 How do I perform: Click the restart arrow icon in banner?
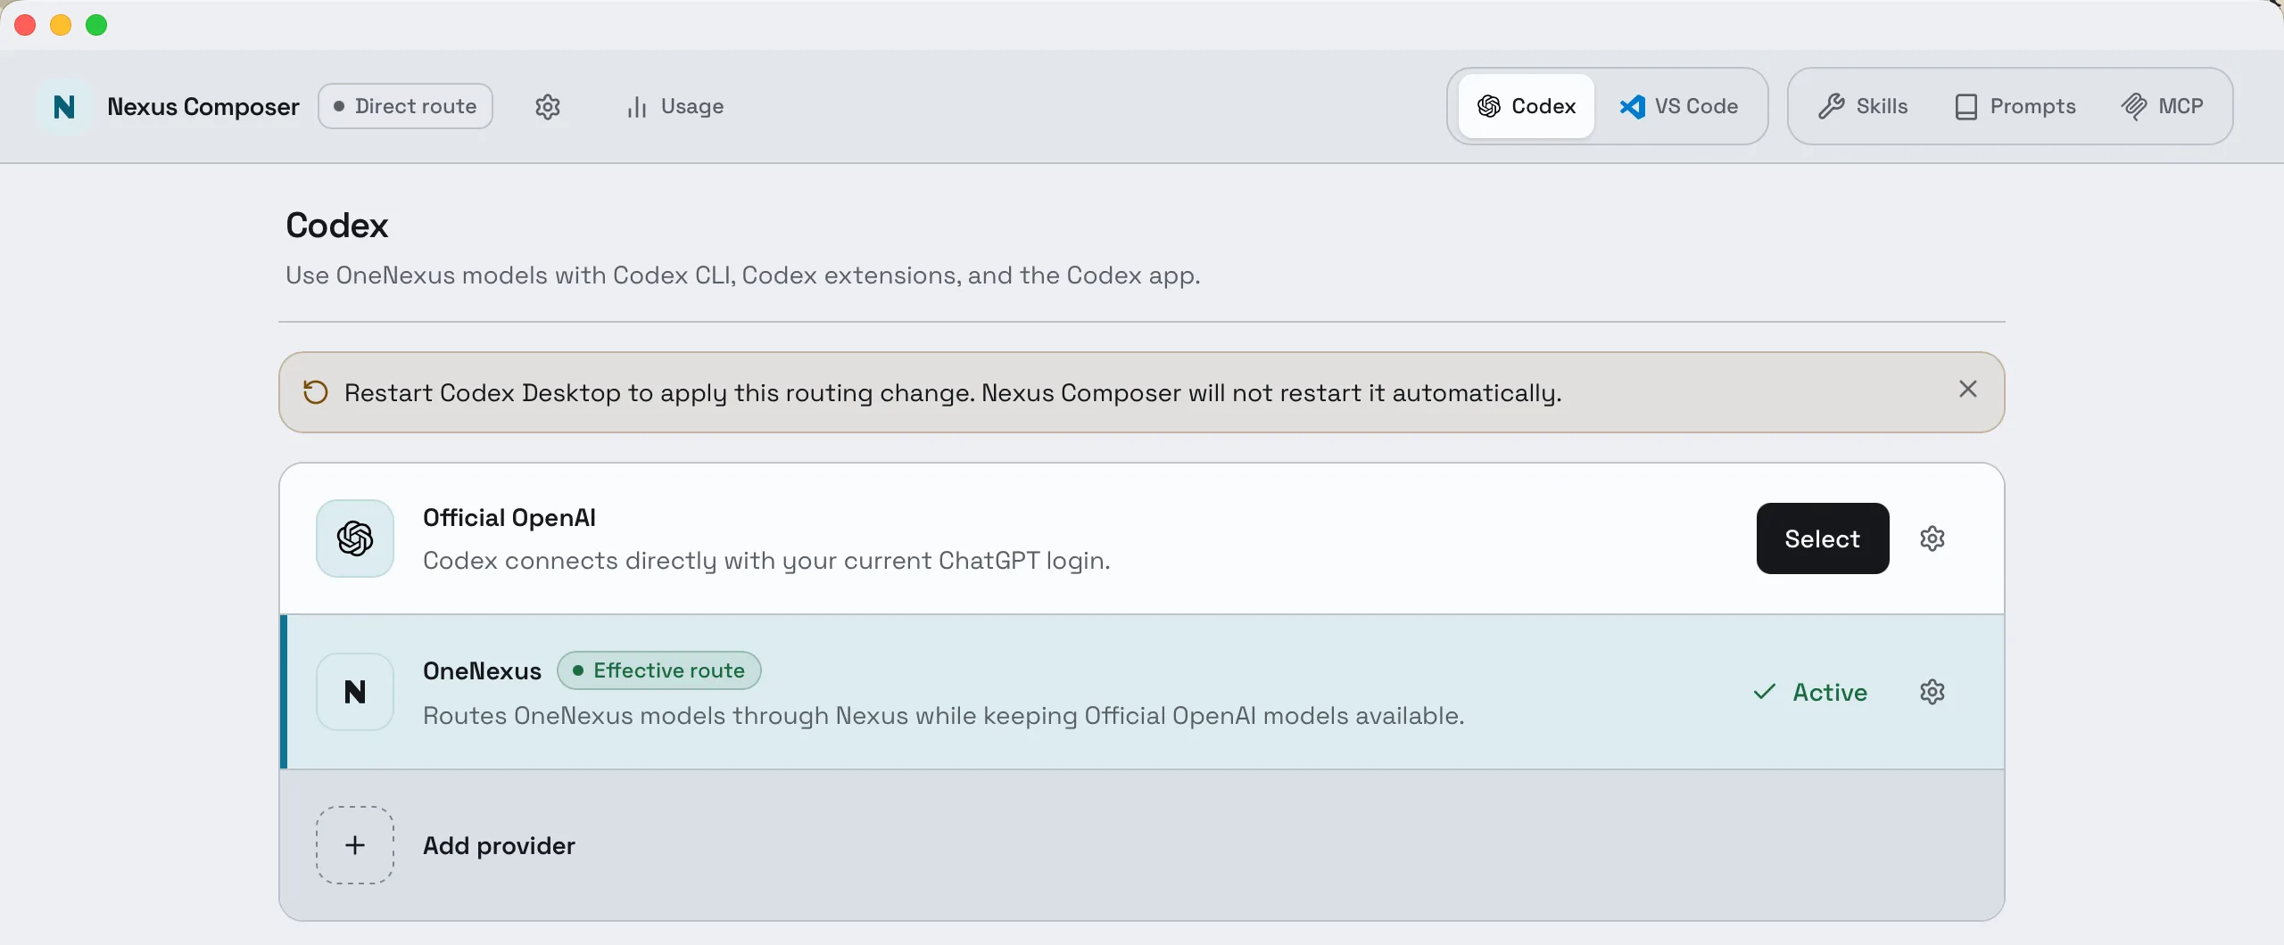316,392
